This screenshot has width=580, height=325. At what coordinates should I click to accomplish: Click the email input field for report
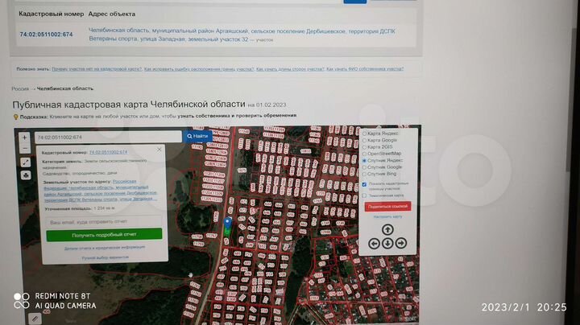[x=103, y=222]
